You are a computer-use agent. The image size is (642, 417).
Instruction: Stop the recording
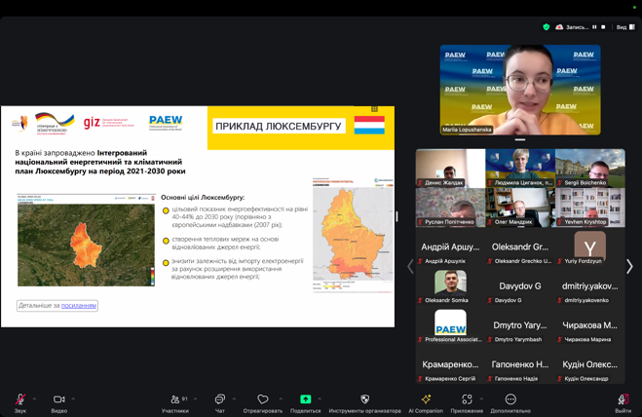604,27
